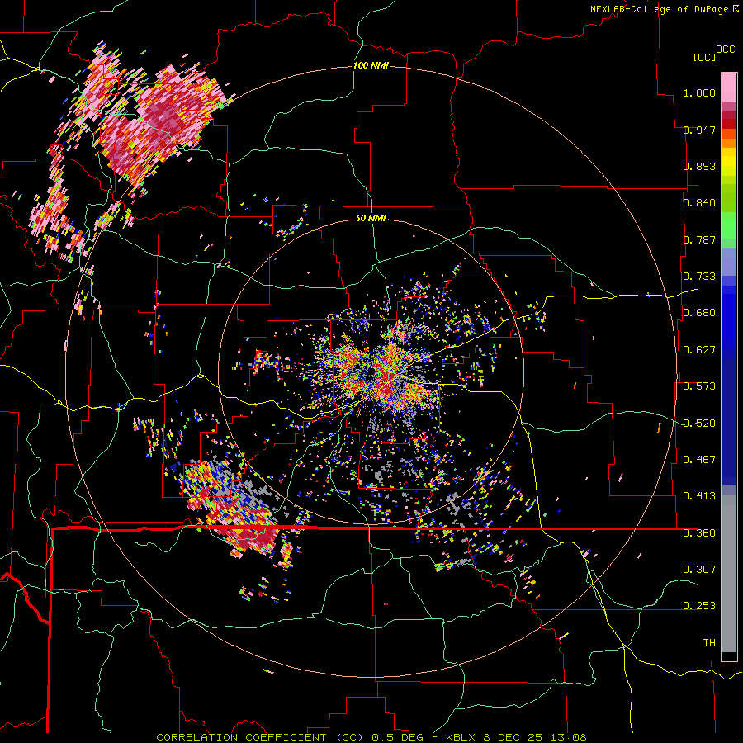This screenshot has width=743, height=743.
Task: Click the 0.680 scale value
Action: pos(699,313)
